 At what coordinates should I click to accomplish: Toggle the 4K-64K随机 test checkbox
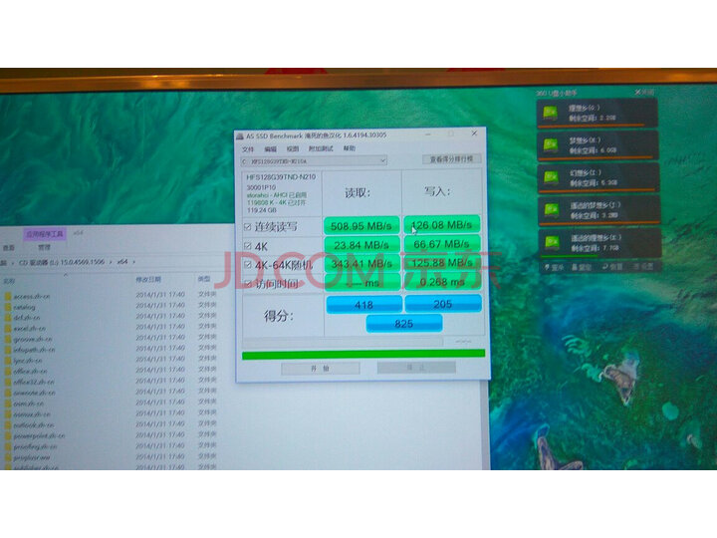247,265
